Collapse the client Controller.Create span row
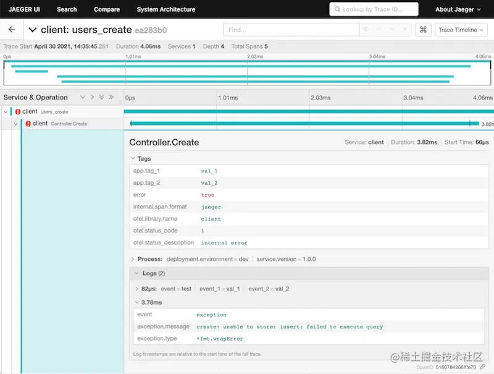Image resolution: width=494 pixels, height=374 pixels. pyautogui.click(x=16, y=124)
